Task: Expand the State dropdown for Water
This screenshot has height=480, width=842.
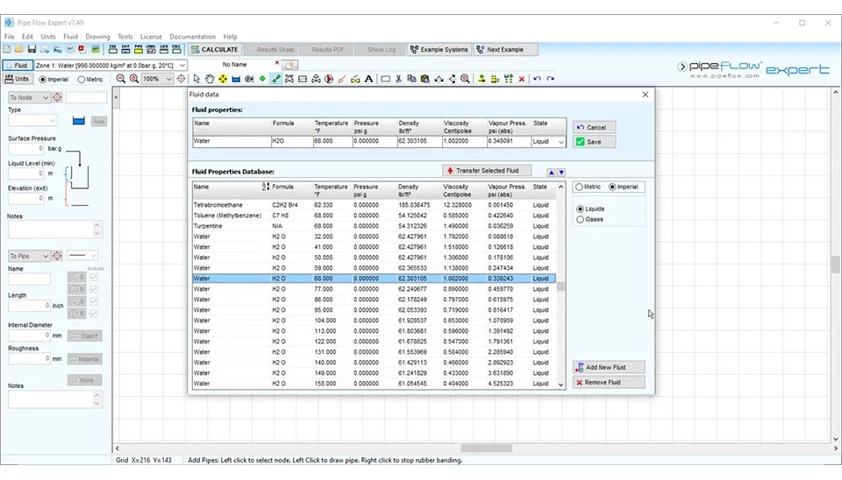Action: [561, 142]
